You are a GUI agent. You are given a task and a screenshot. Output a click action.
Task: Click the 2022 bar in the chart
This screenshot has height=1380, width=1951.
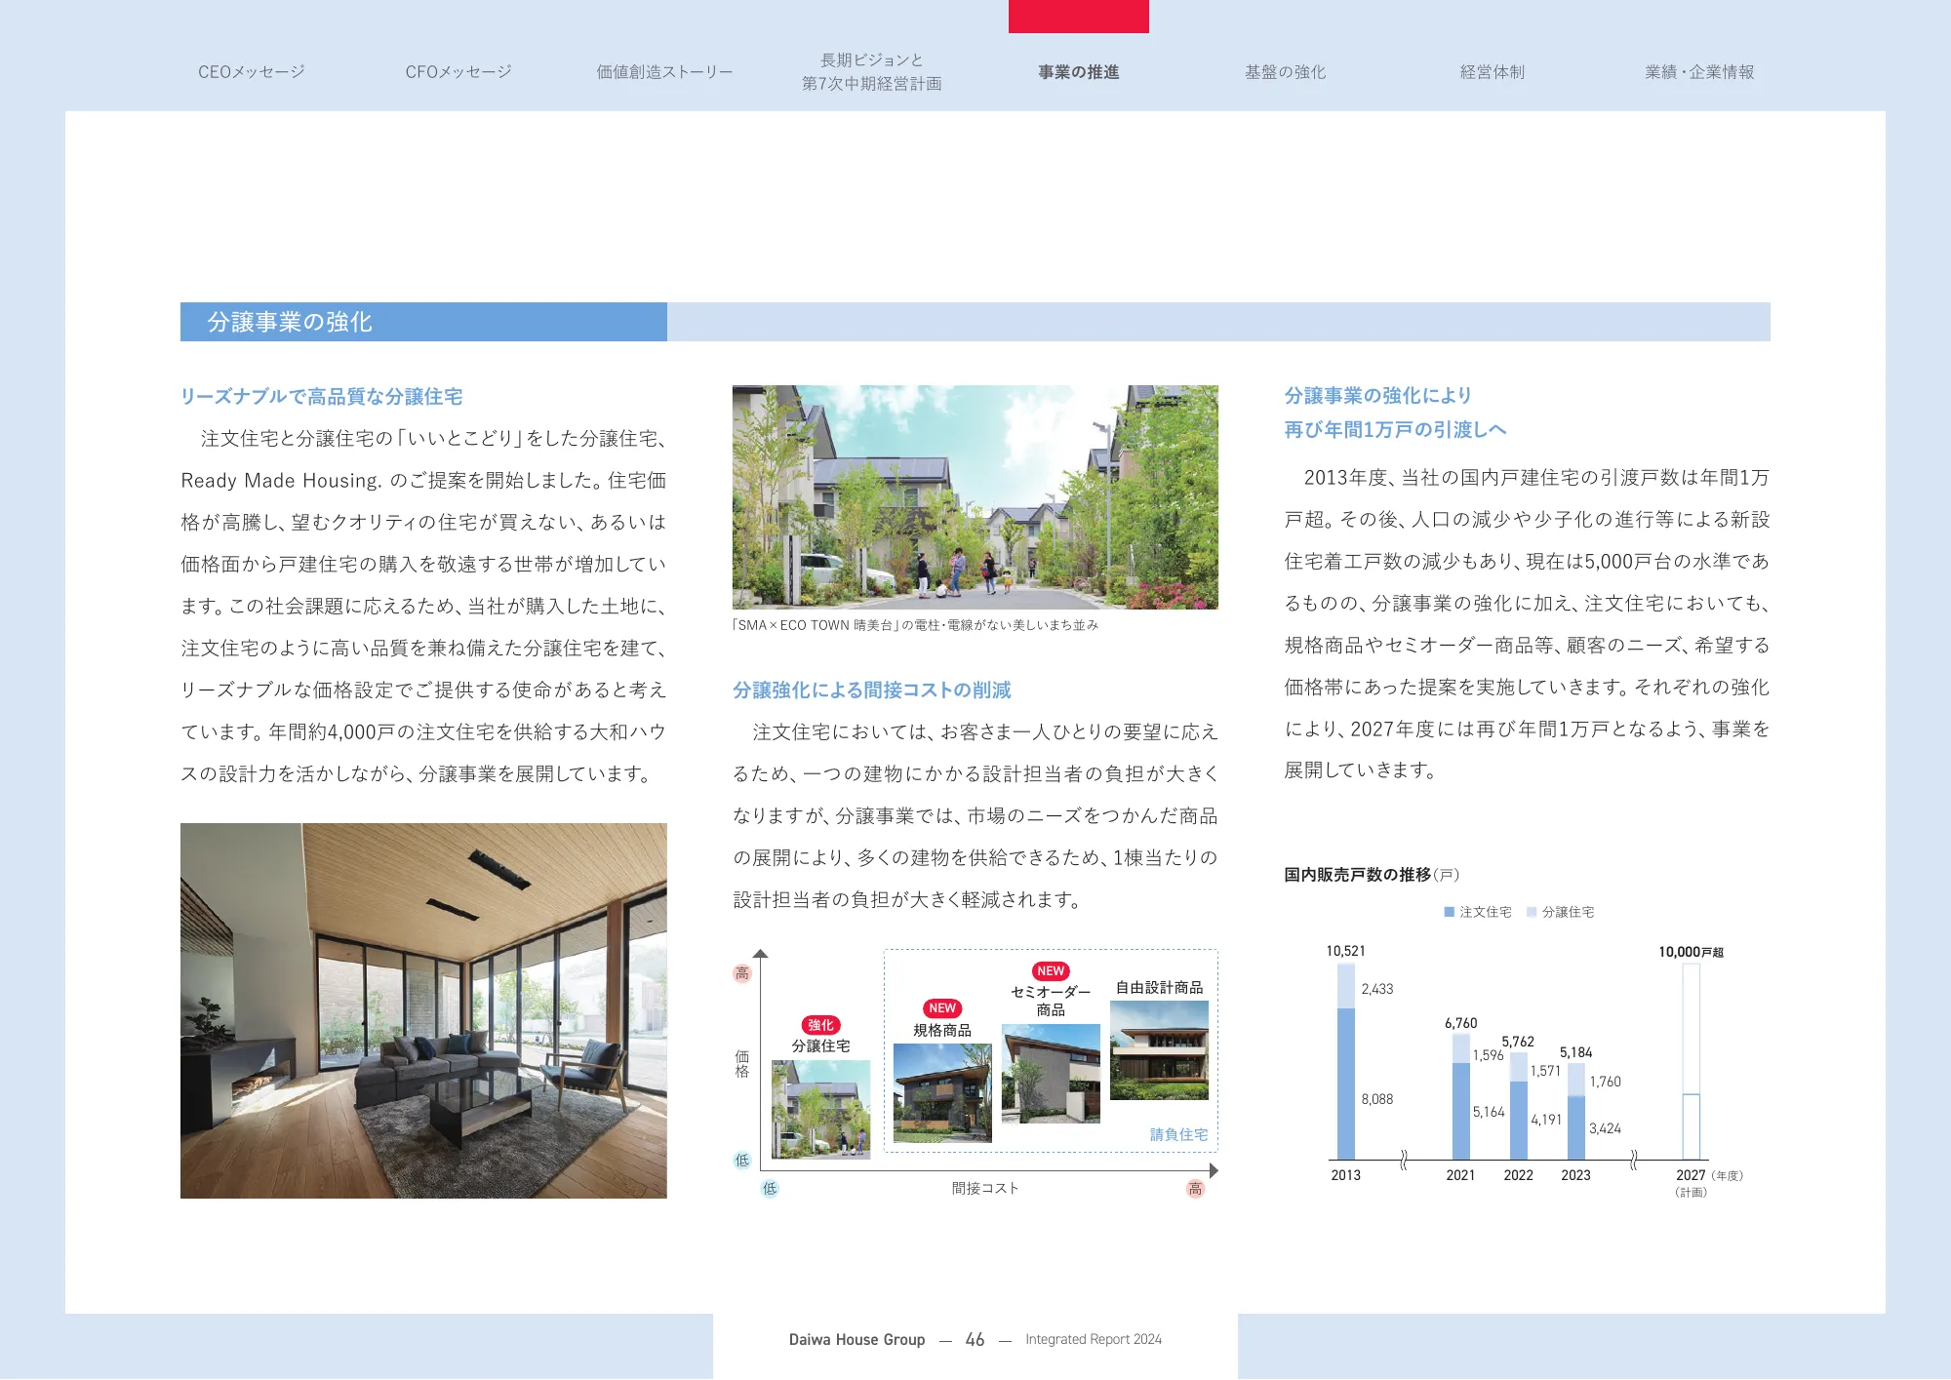point(1519,1106)
